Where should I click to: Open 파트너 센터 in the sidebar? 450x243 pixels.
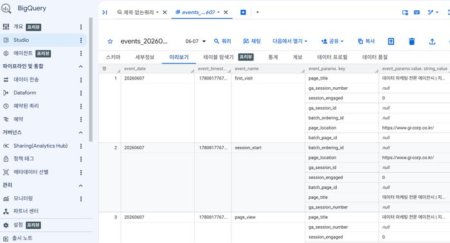click(x=26, y=211)
